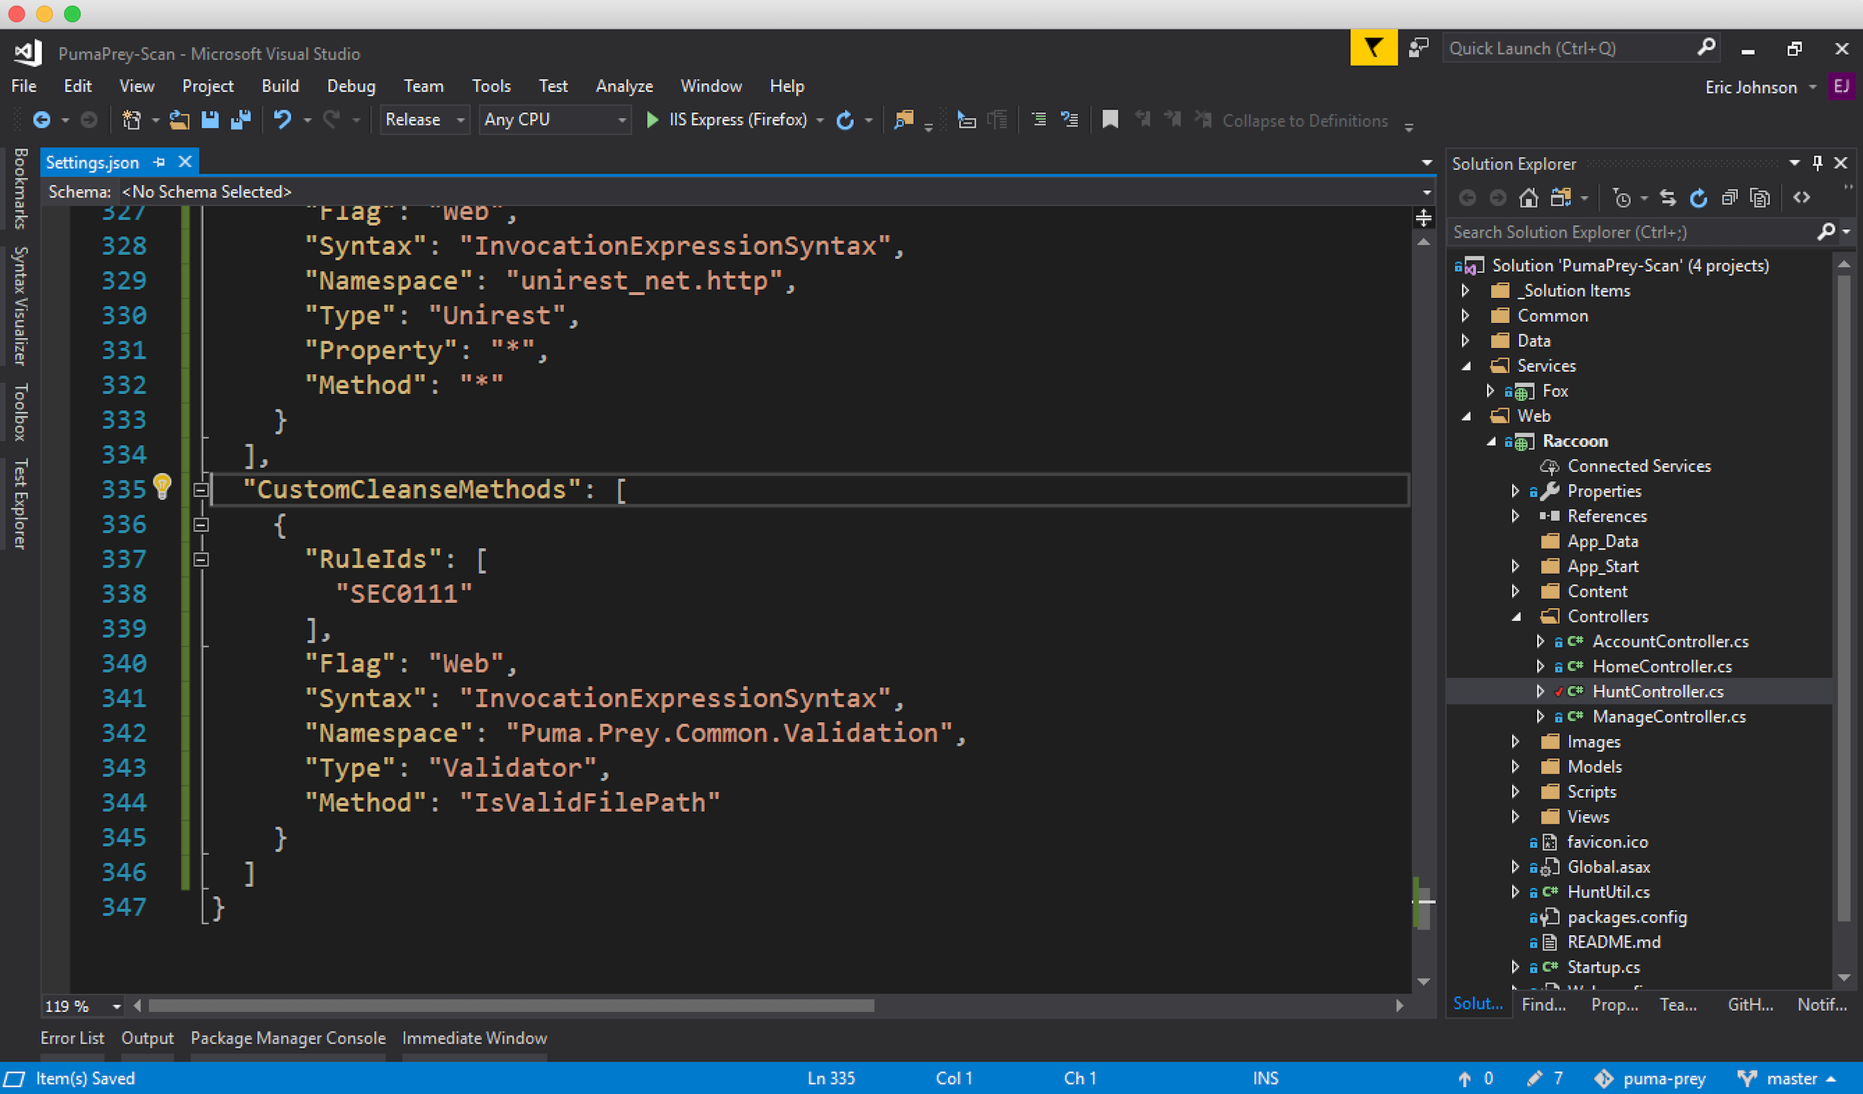Click the Solution Explorer Home icon
Image resolution: width=1863 pixels, height=1094 pixels.
tap(1528, 198)
